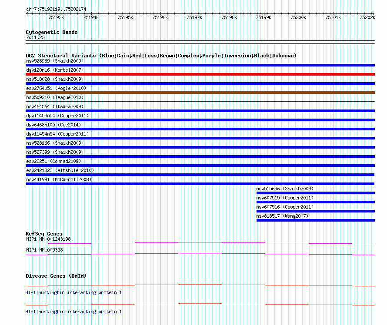Screen dimensions: 387x325
Task: Click the 75196k ruler tick label
Action: pos(160,17)
